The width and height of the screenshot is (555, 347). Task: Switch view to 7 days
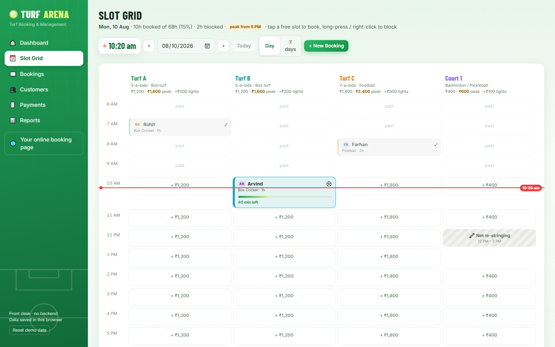coord(290,46)
